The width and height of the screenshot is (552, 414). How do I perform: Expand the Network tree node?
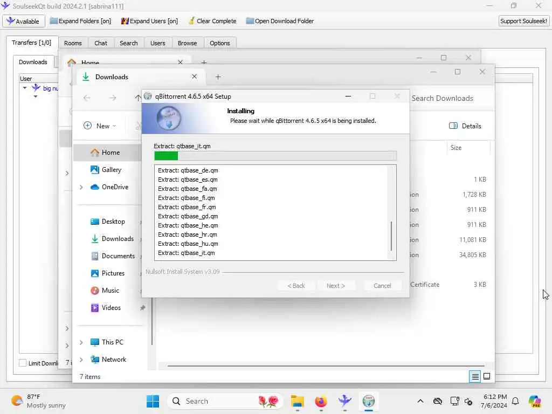81,360
